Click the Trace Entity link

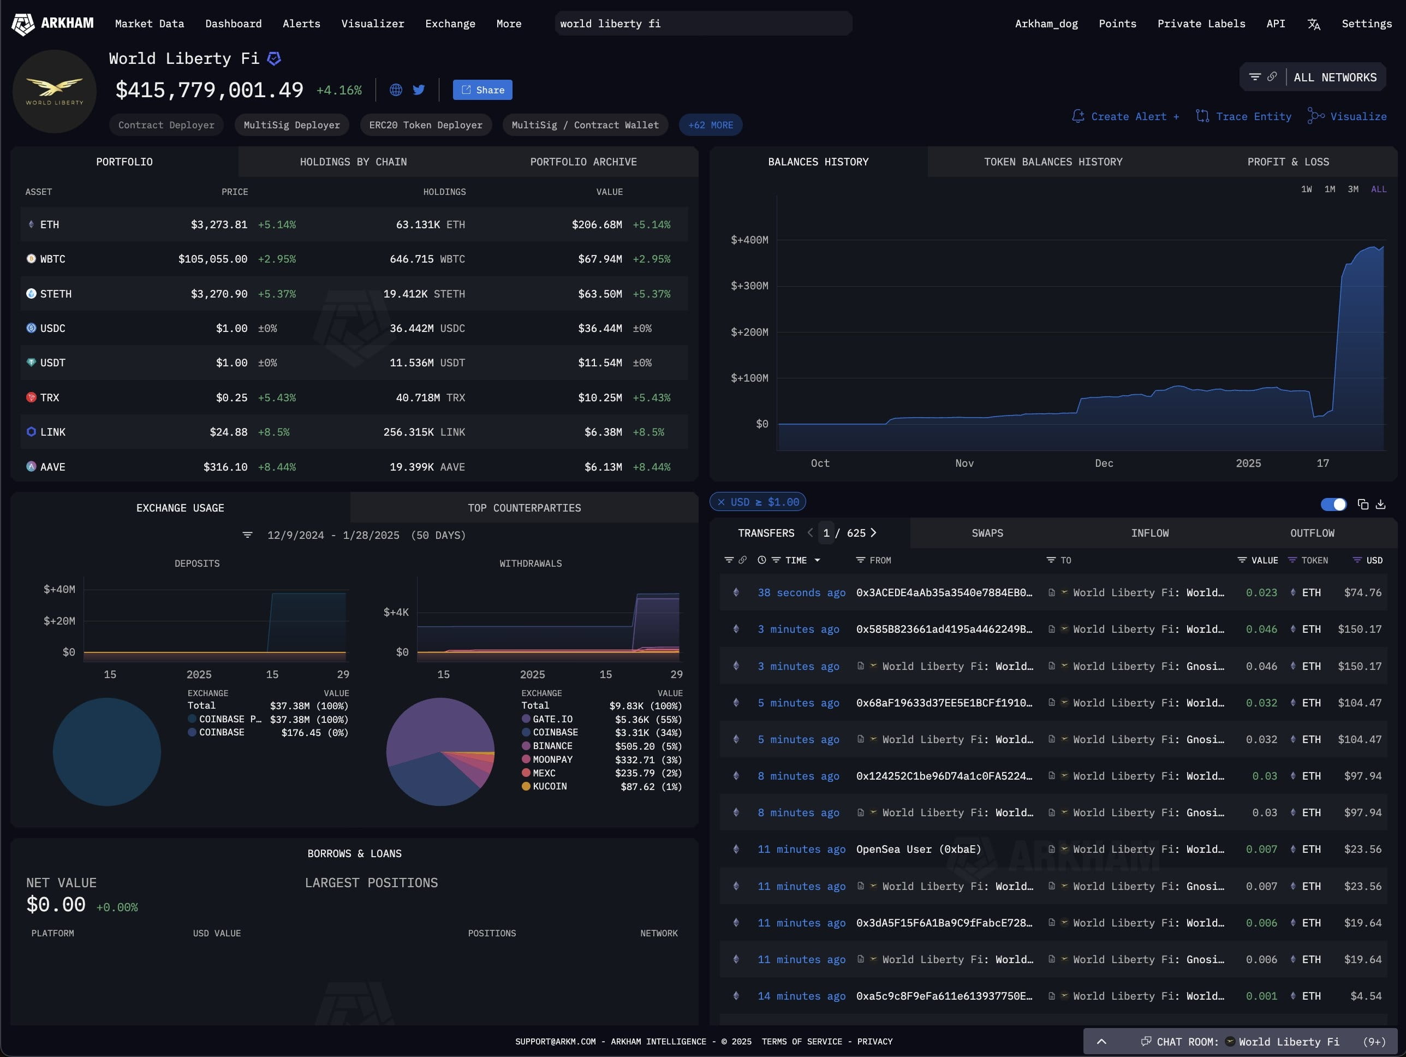click(x=1244, y=116)
